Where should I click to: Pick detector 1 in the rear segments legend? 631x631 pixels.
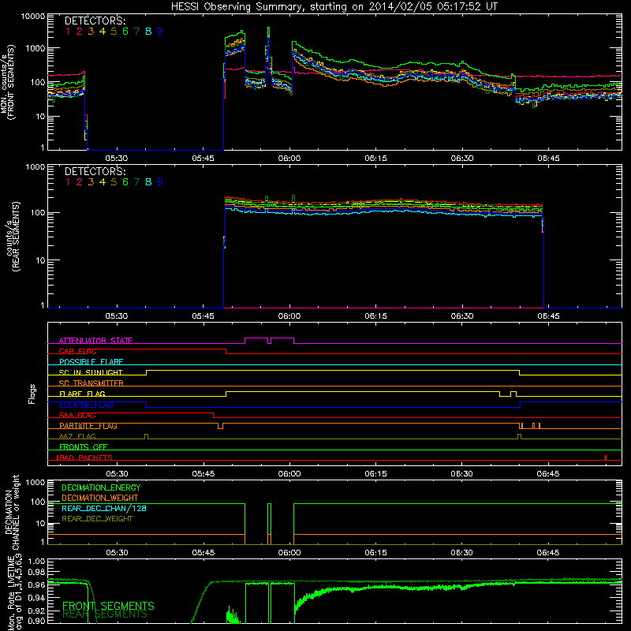(68, 182)
